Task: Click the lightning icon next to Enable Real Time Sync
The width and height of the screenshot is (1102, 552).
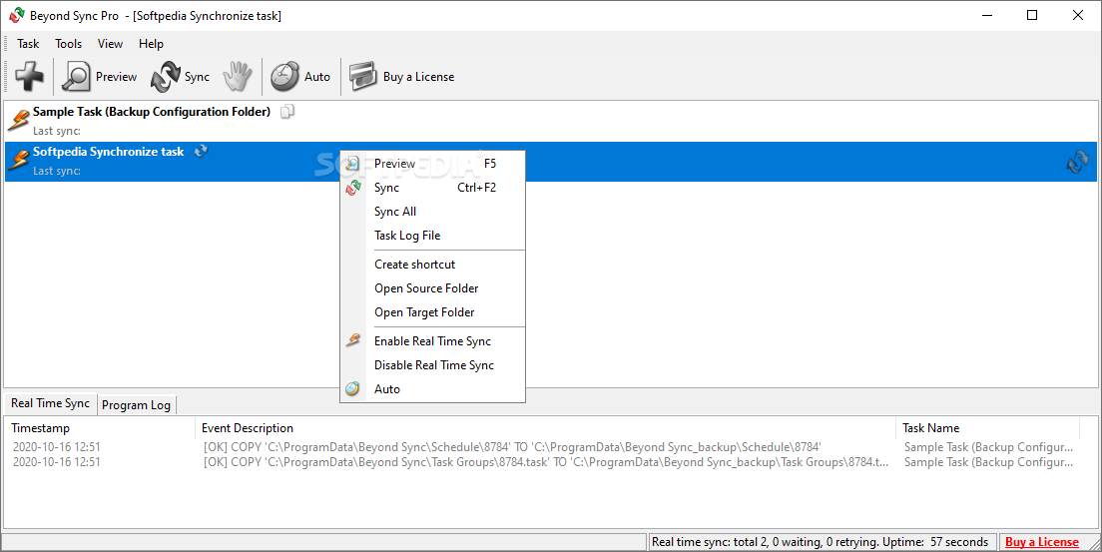Action: pyautogui.click(x=352, y=340)
